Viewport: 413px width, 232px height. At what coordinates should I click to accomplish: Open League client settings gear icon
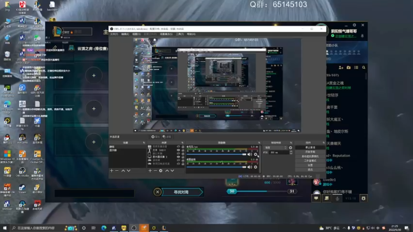[354, 25]
